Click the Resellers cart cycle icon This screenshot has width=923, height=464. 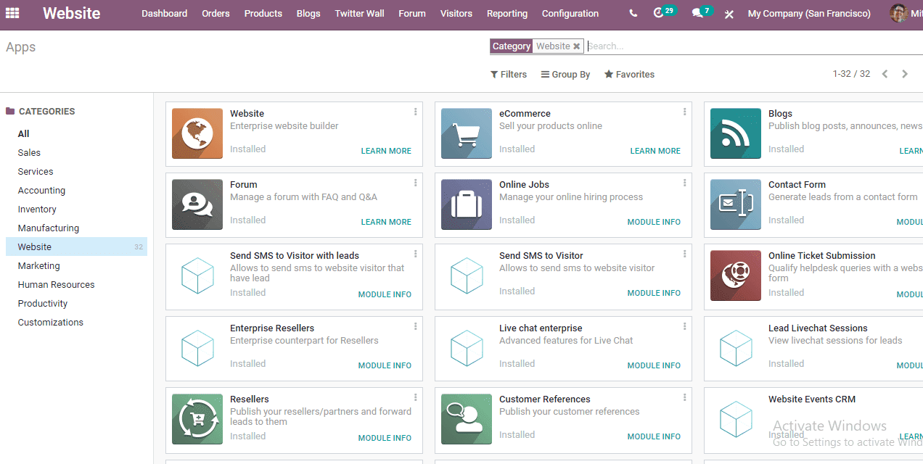click(x=197, y=419)
